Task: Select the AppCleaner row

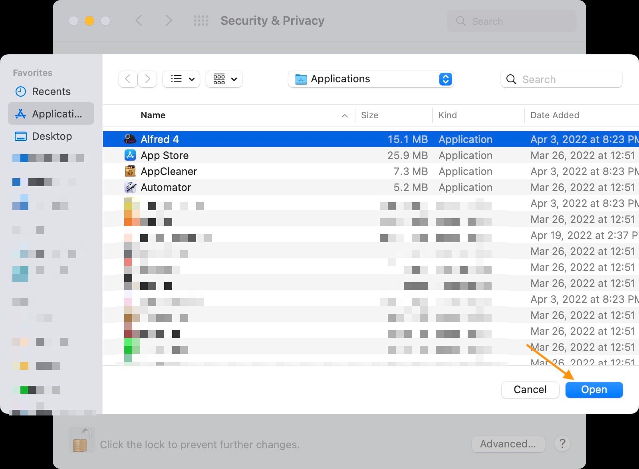Action: pos(371,171)
